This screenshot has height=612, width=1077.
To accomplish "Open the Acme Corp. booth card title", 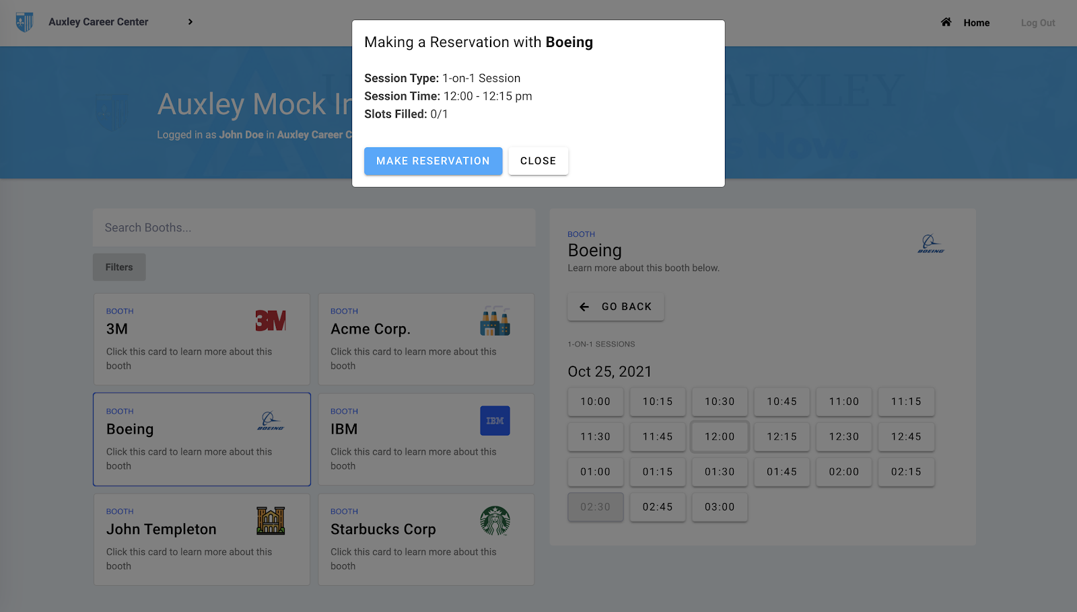I will tap(370, 329).
